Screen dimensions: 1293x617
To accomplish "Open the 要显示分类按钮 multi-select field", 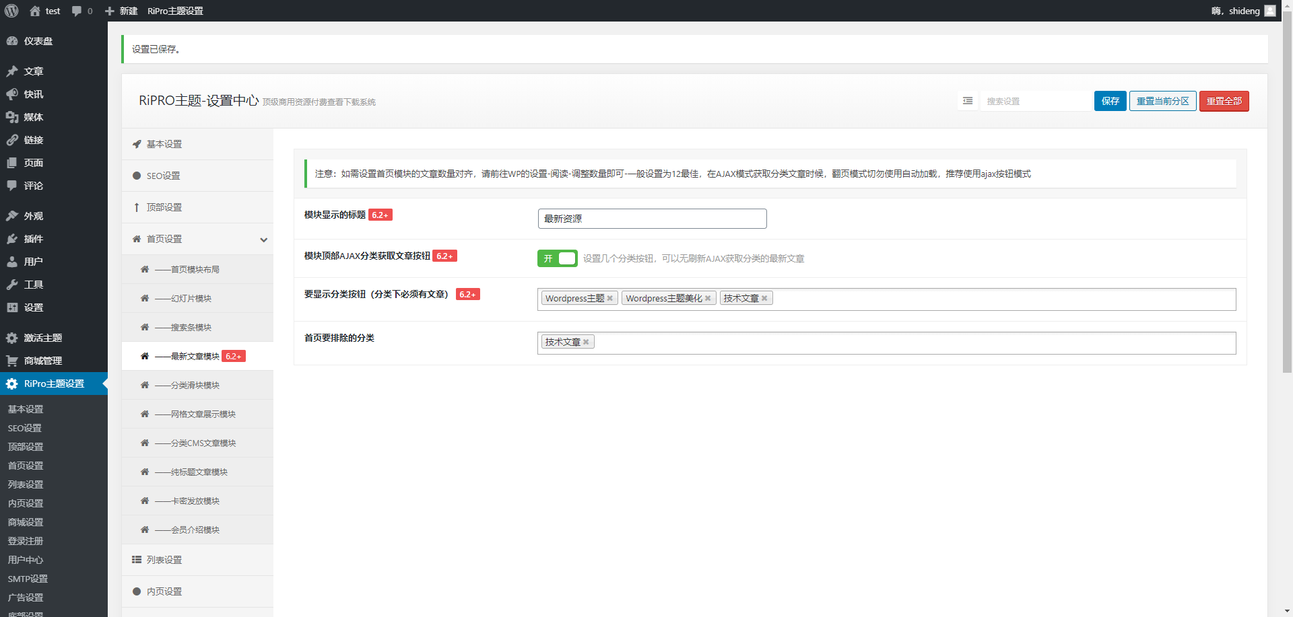I will click(x=886, y=299).
